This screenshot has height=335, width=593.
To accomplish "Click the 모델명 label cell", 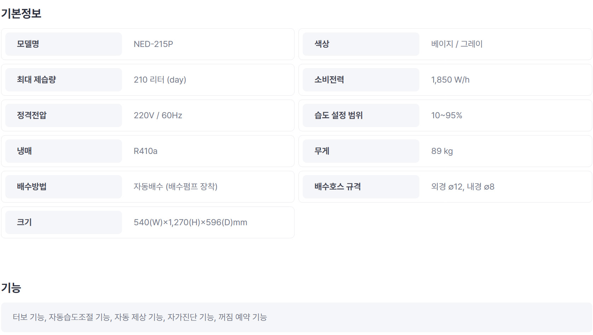I will pyautogui.click(x=64, y=44).
